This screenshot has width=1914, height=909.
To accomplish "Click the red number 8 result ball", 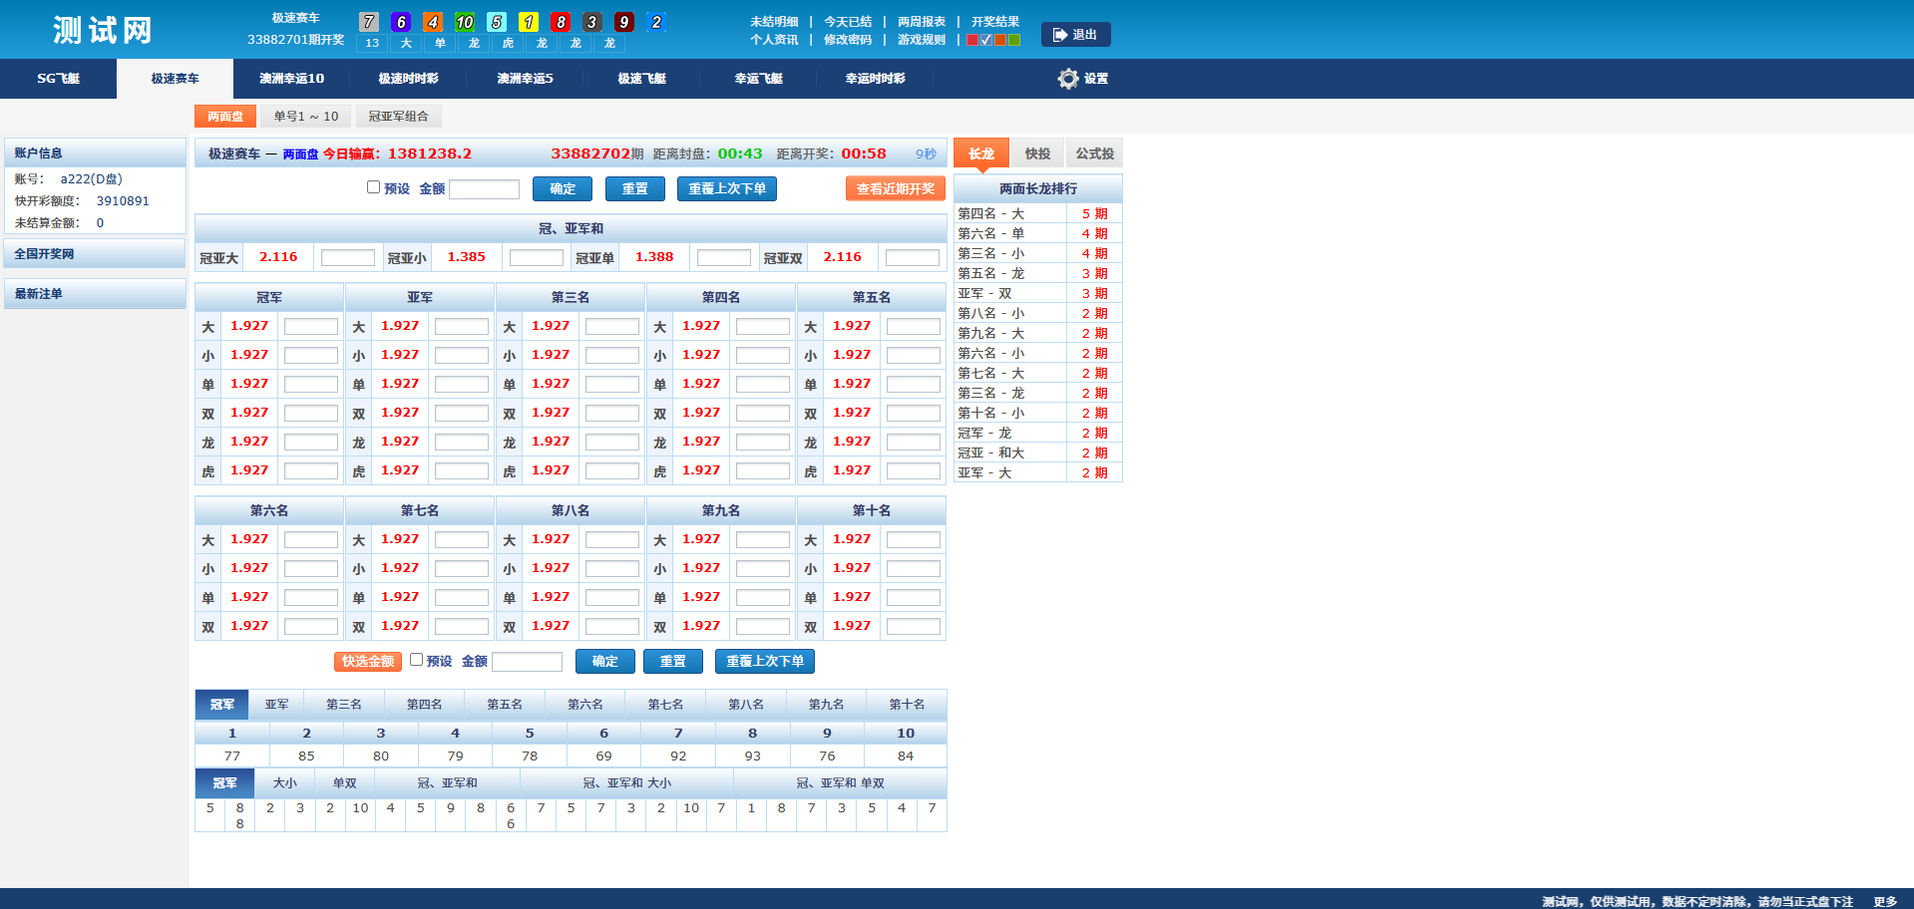I will click(561, 22).
